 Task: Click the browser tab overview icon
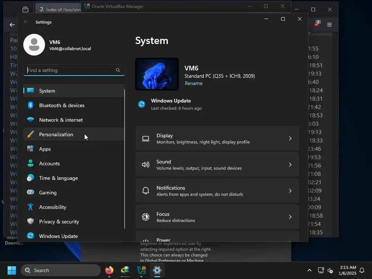(25, 9)
